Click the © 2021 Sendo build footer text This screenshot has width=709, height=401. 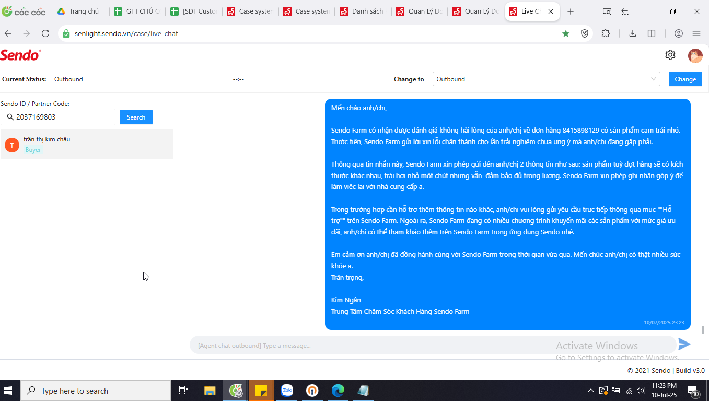click(666, 371)
